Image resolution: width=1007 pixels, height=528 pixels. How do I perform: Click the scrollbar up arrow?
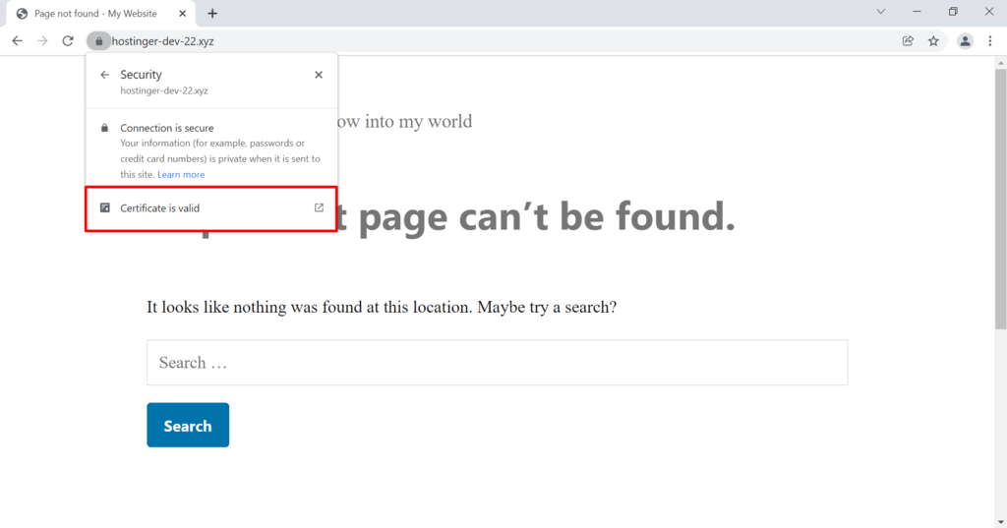tap(1000, 63)
